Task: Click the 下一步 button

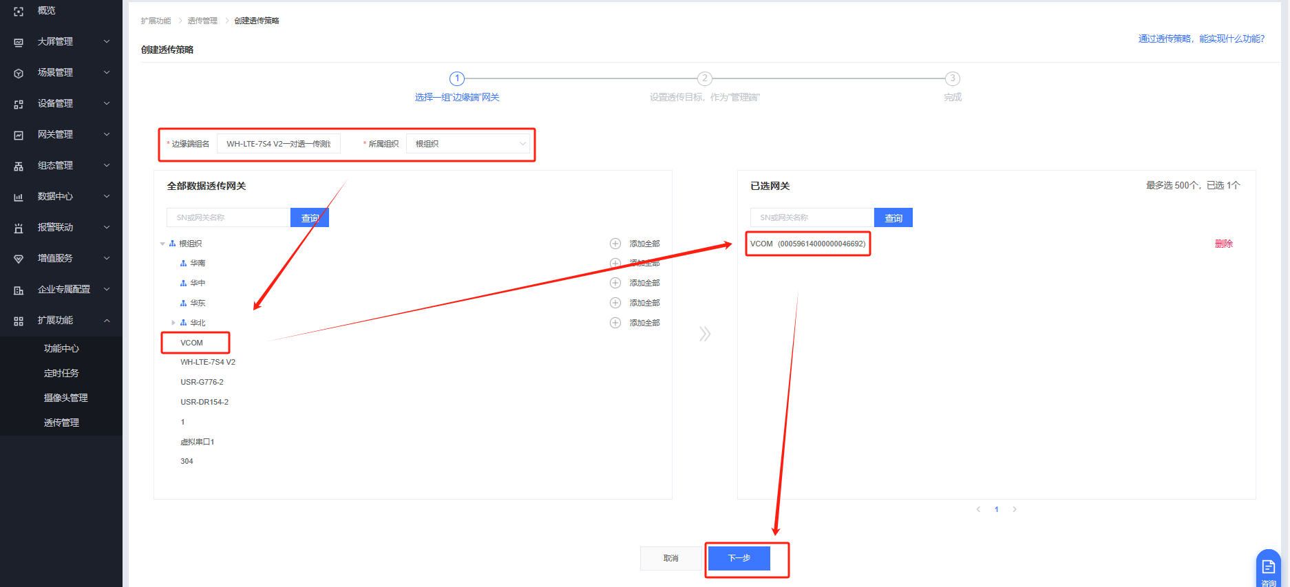Action: coord(739,558)
